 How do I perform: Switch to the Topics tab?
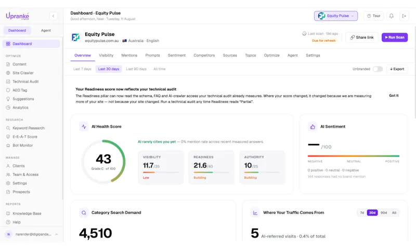(x=251, y=56)
